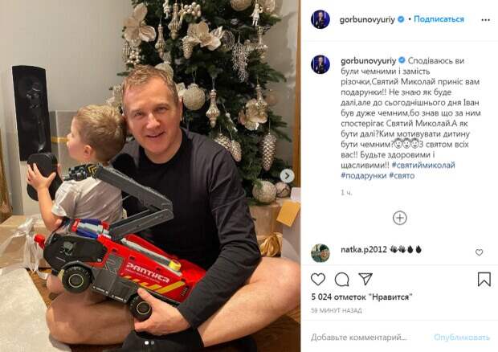Load more comments with plus circle
The image size is (498, 352).
(x=399, y=218)
